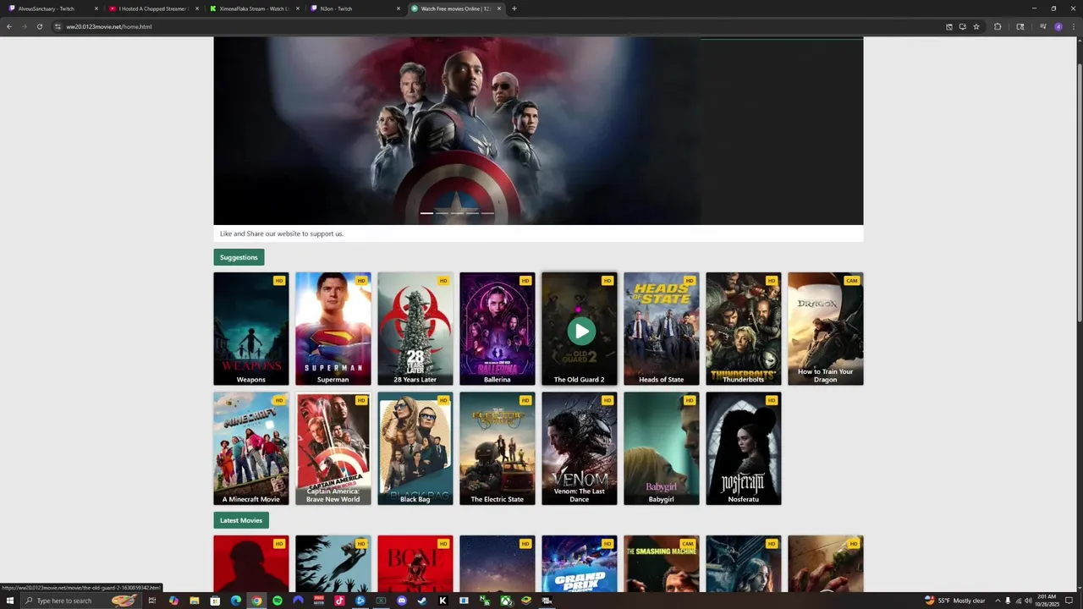Open the 28 Years Later poster
This screenshot has width=1083, height=609.
click(415, 329)
